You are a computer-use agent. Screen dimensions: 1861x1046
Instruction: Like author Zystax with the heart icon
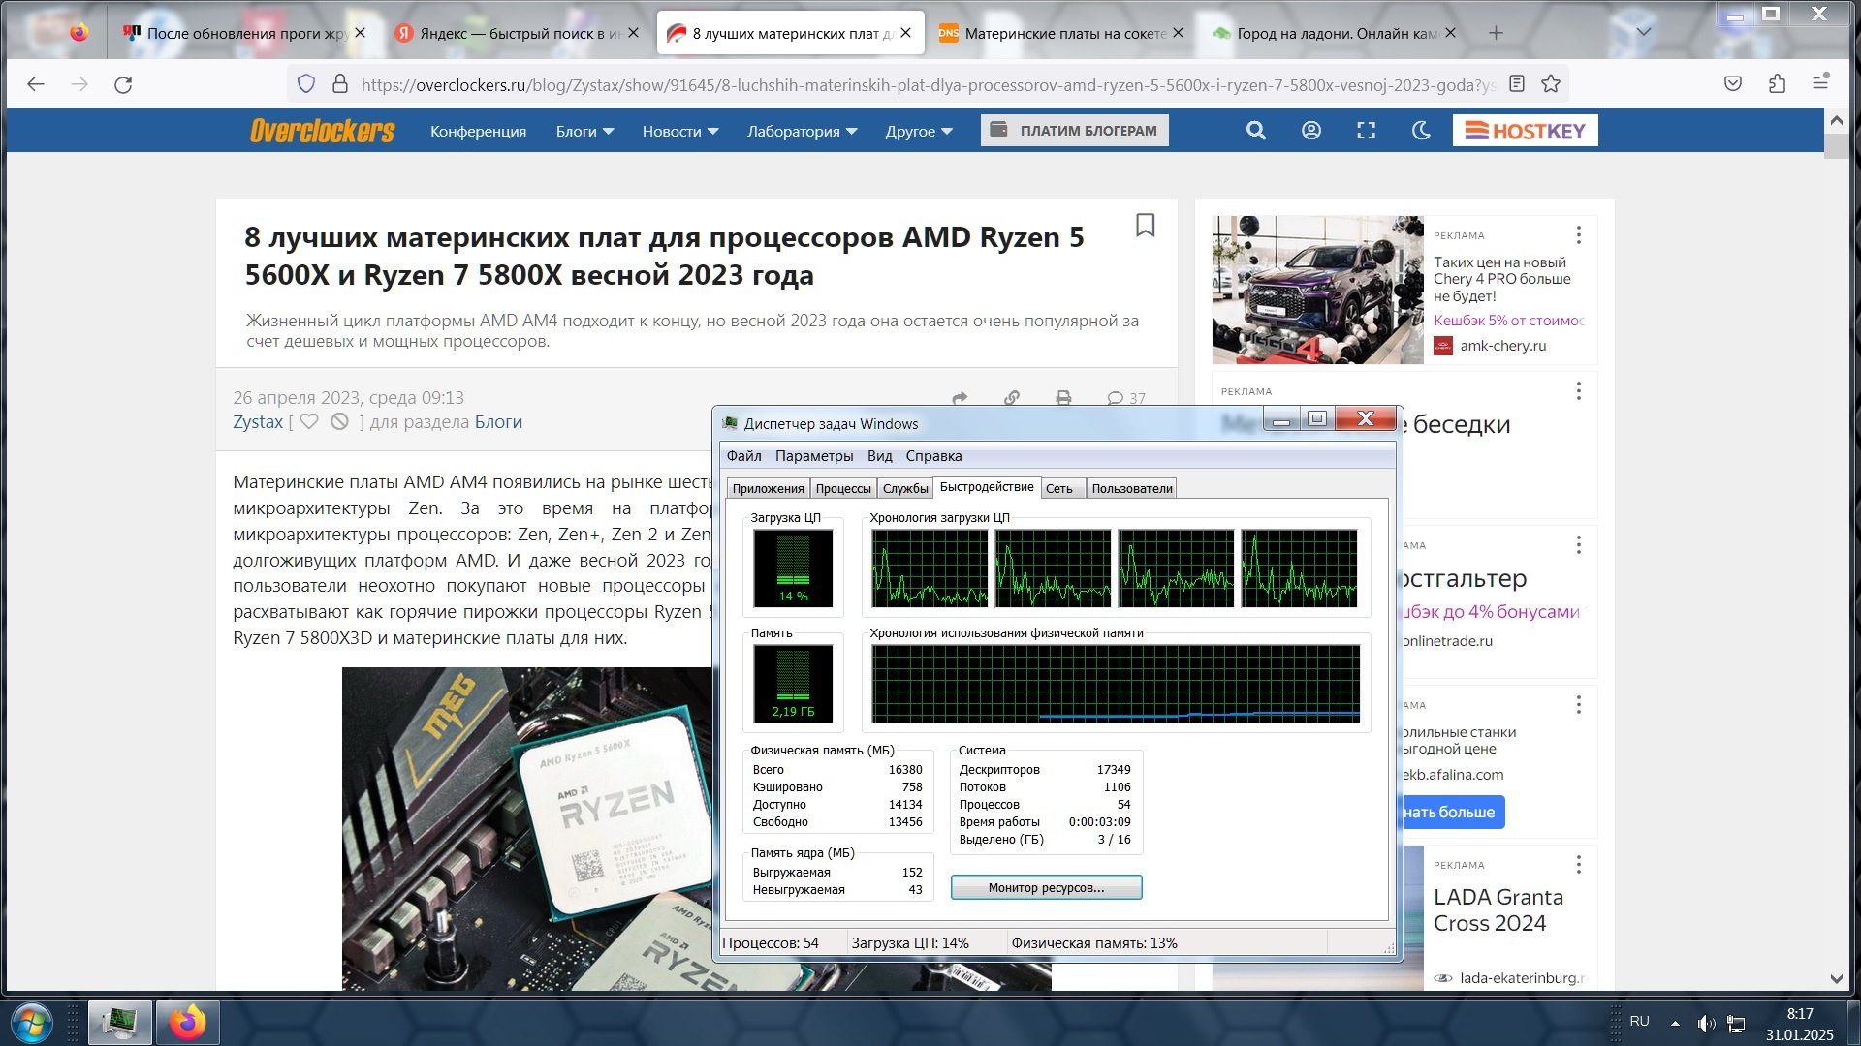click(309, 422)
